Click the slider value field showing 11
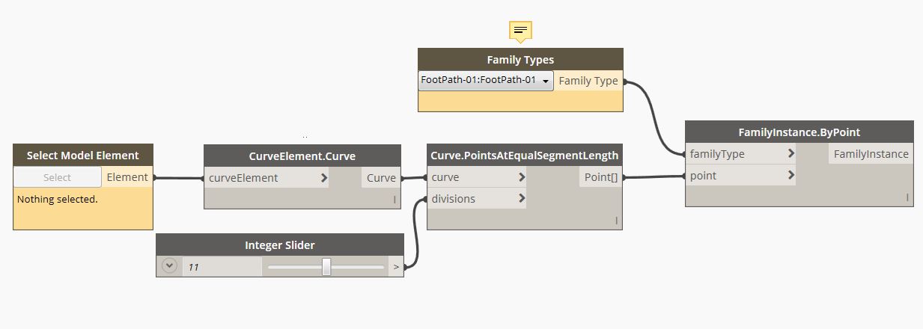 (222, 266)
